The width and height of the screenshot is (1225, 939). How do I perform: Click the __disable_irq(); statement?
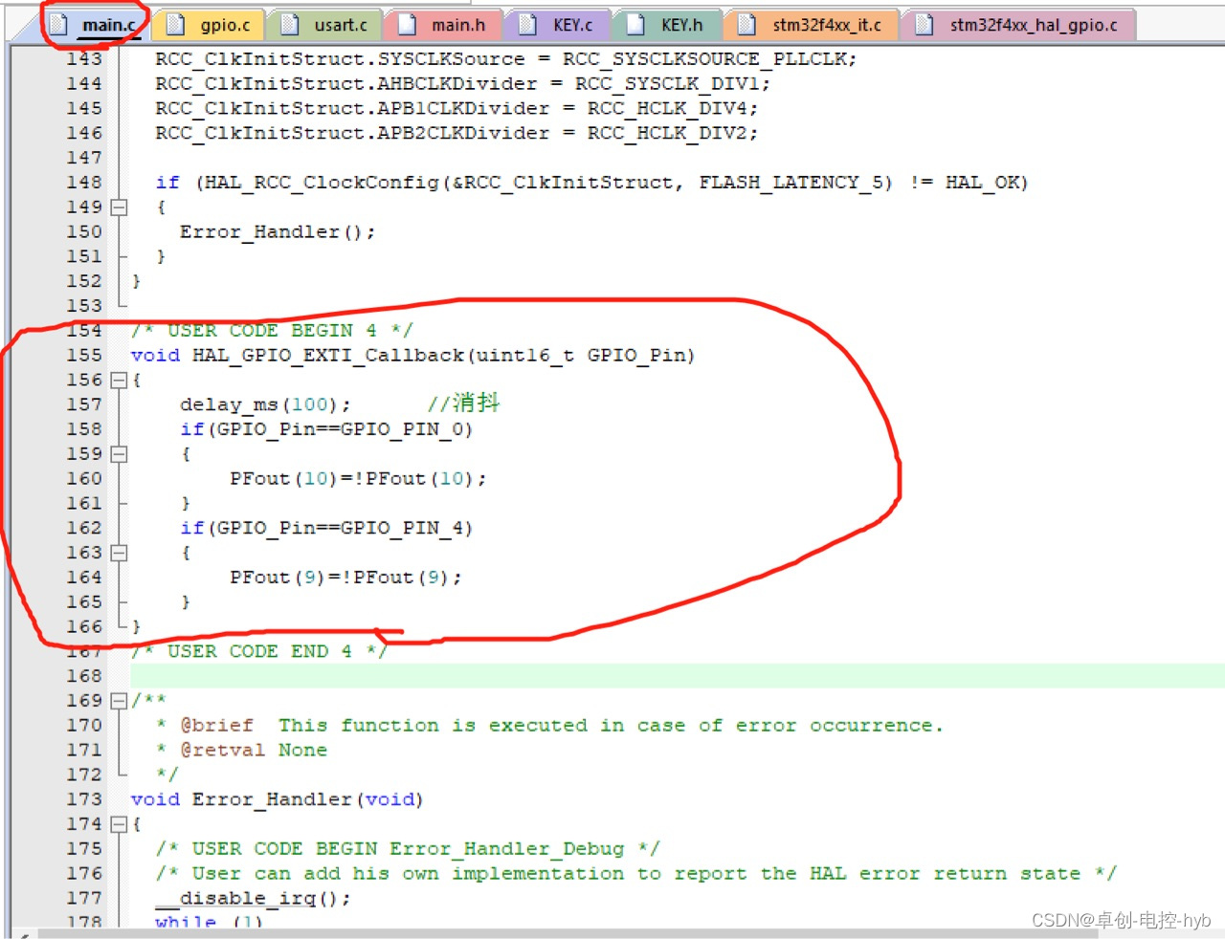pyautogui.click(x=253, y=899)
